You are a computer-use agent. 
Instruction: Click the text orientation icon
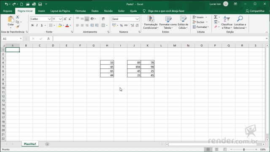coord(92,19)
